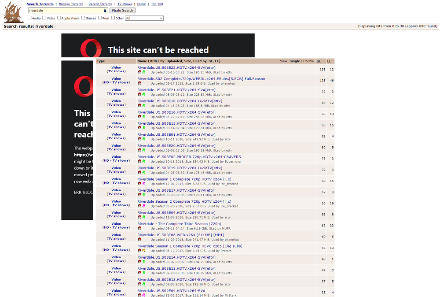Open the Search Torrents nav link
440x297 pixels.
[x=40, y=4]
